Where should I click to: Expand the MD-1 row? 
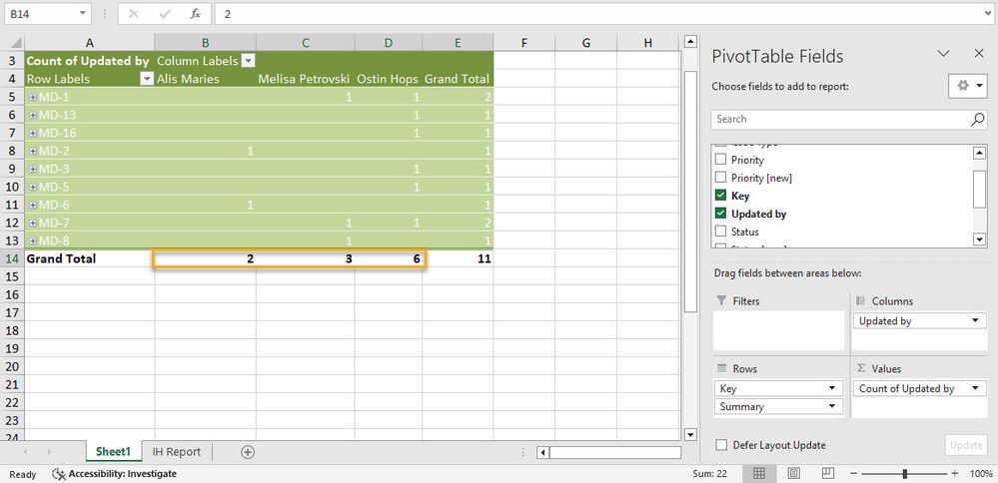[x=33, y=97]
